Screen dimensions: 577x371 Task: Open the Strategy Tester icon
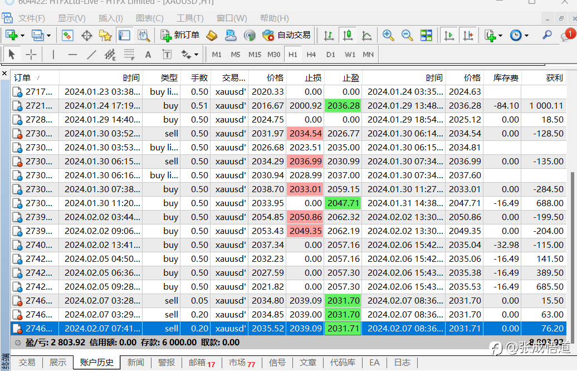point(144,35)
